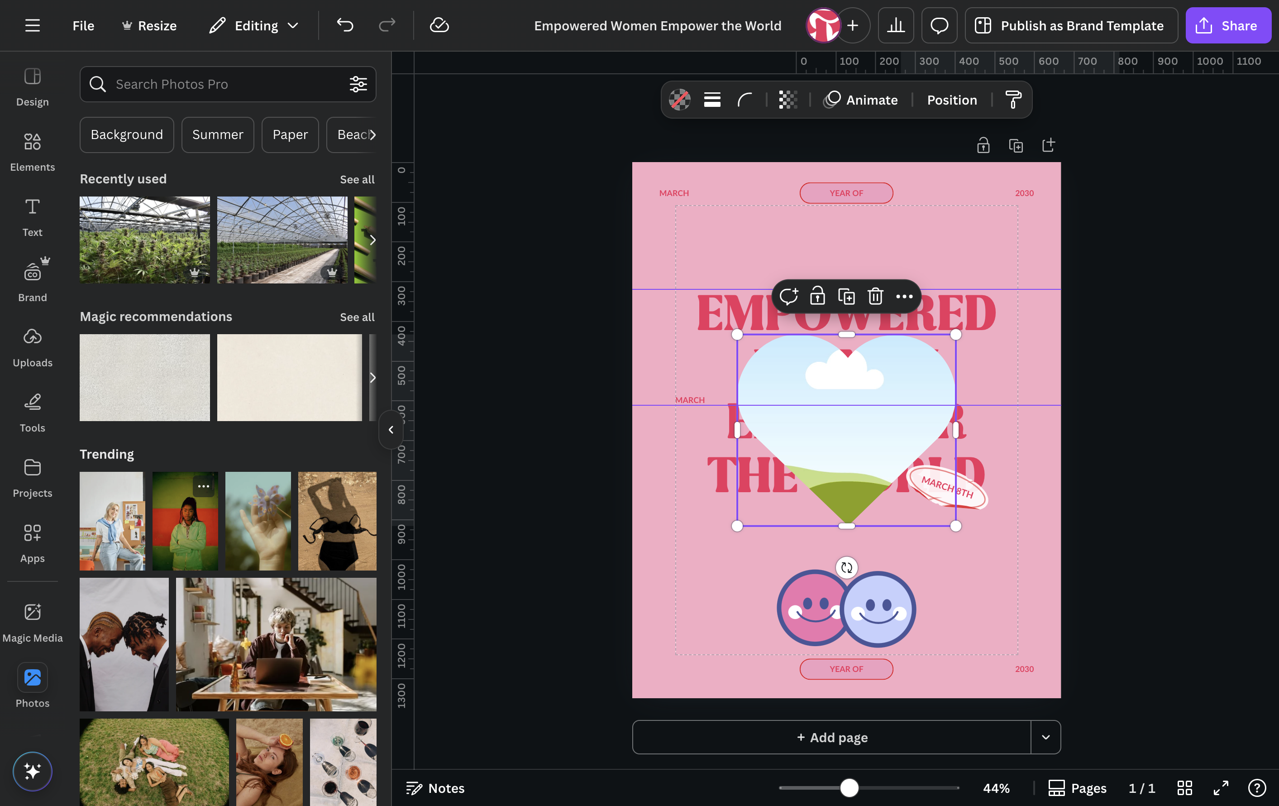Click the rotate handle below the heart
This screenshot has height=806, width=1279.
[x=847, y=567]
